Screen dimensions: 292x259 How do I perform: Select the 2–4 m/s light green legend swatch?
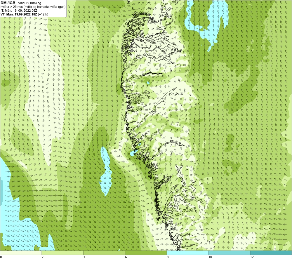coord(62,253)
